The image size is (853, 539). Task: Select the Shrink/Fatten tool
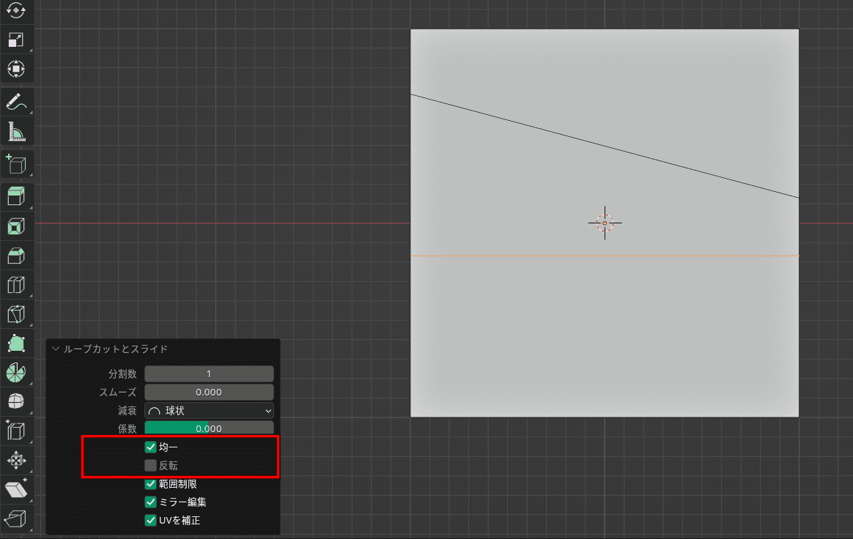[16, 460]
